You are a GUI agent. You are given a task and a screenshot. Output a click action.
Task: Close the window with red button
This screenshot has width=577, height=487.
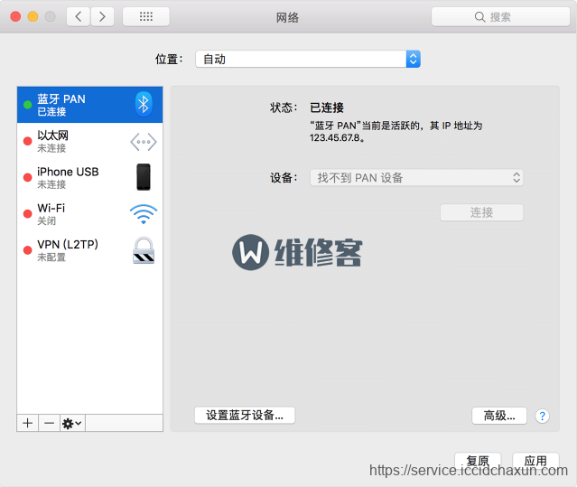point(15,16)
